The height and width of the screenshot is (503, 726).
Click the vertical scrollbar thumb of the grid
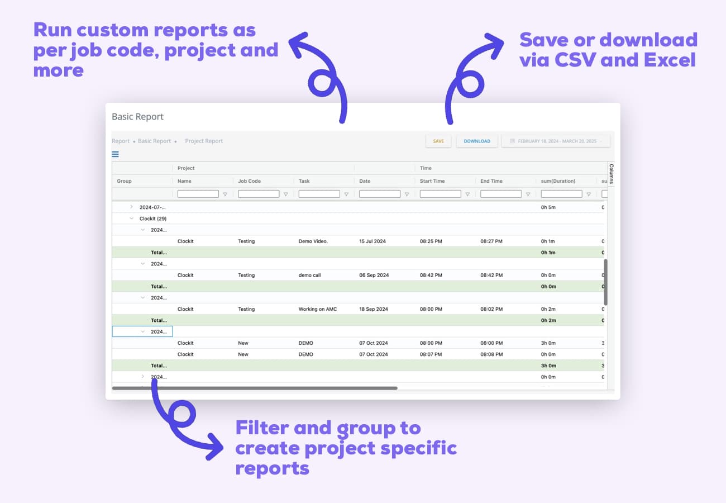[605, 282]
